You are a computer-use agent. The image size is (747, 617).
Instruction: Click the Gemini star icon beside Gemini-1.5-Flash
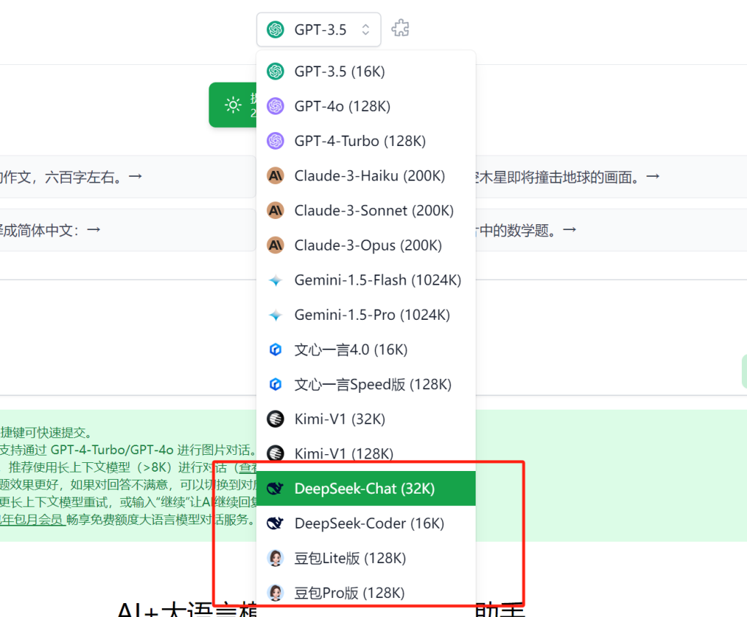tap(275, 280)
